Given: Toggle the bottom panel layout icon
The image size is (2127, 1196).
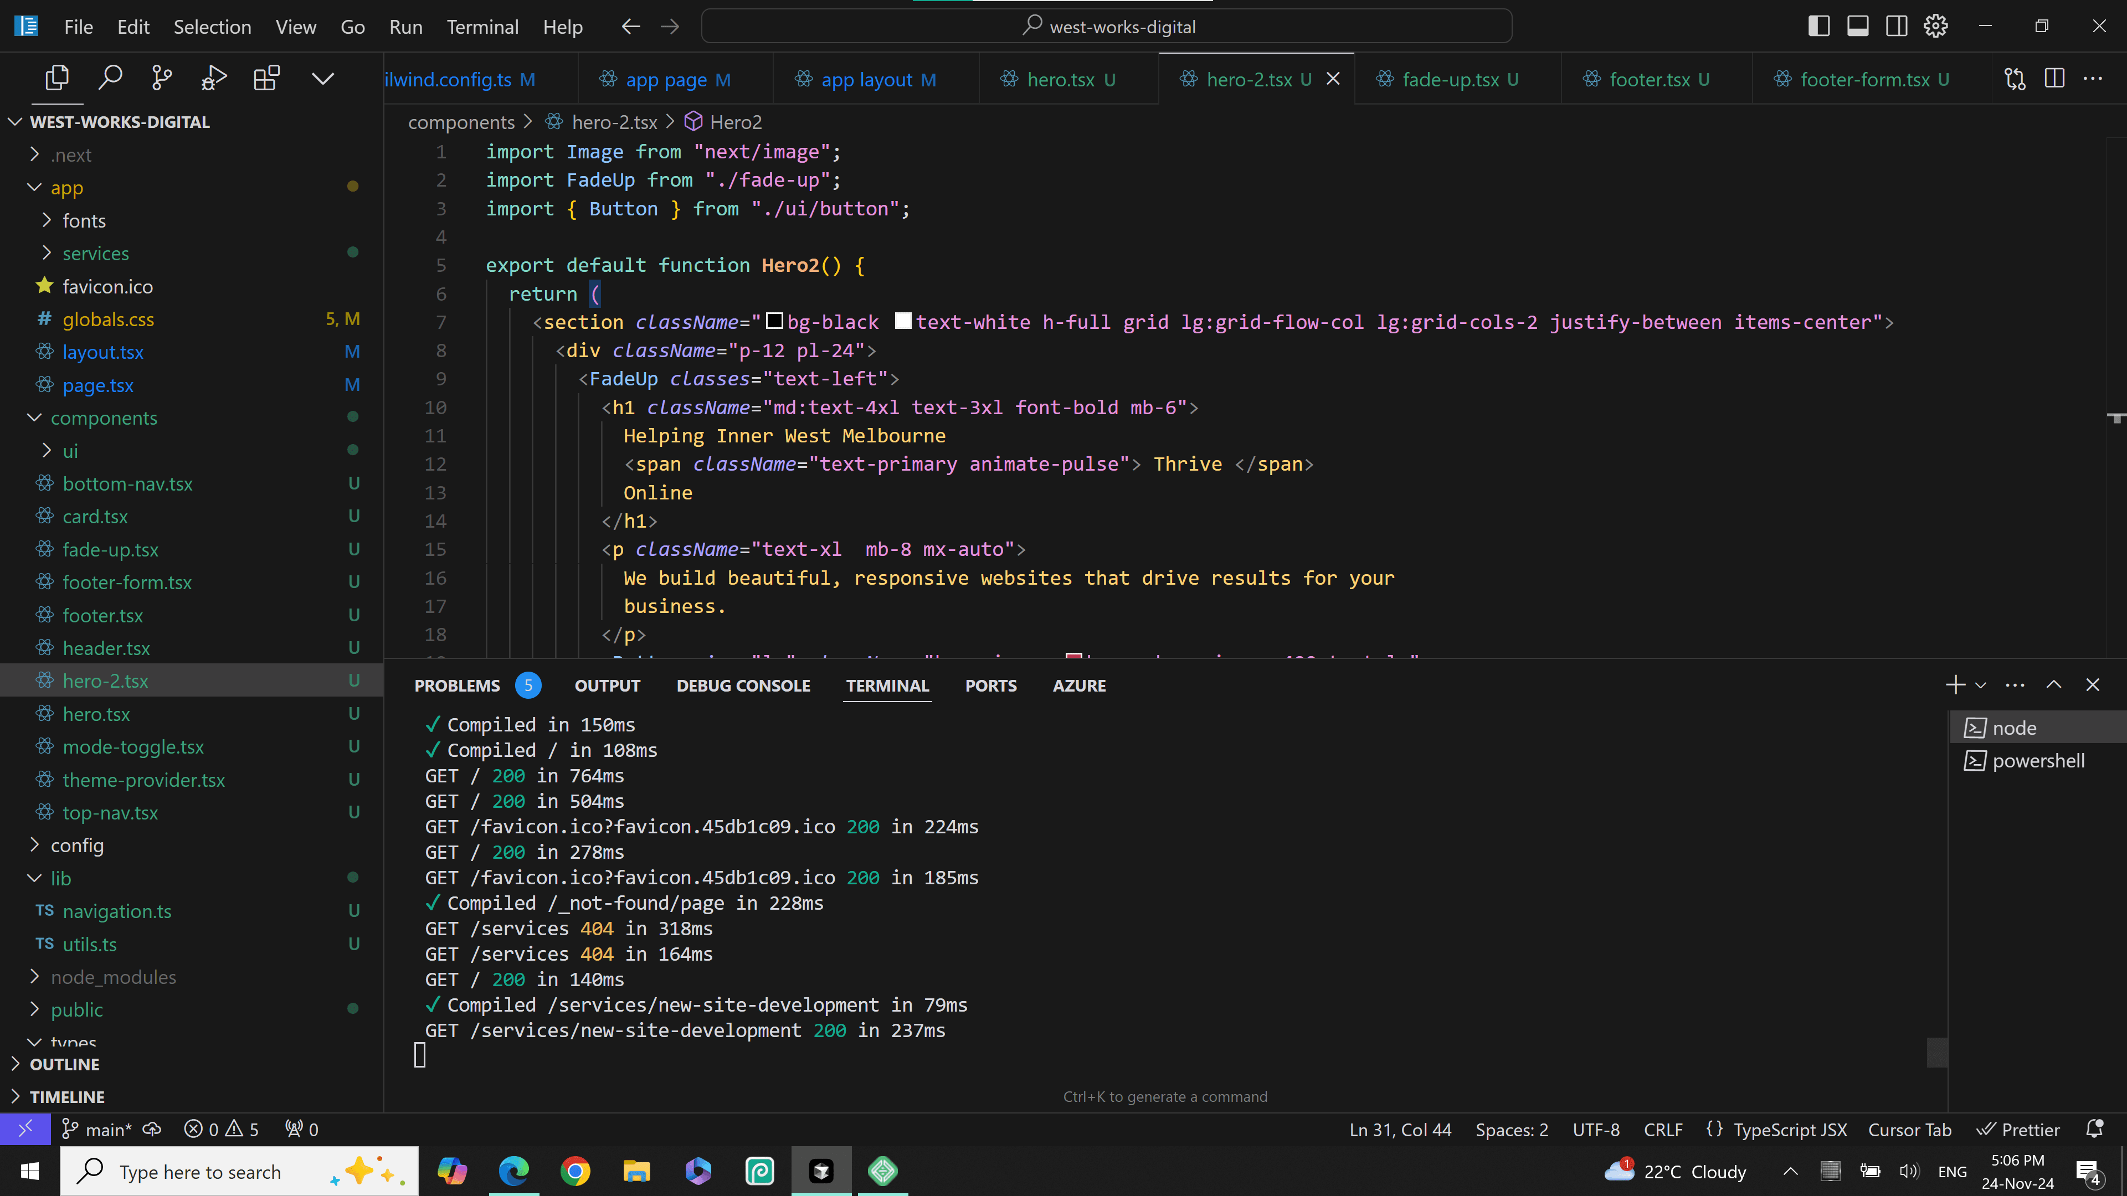Looking at the screenshot, I should click(1858, 27).
